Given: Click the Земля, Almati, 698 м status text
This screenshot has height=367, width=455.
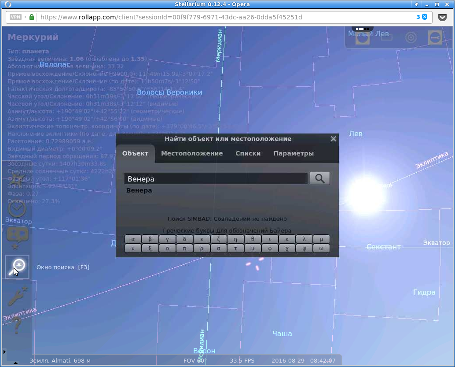Looking at the screenshot, I should 60,360.
